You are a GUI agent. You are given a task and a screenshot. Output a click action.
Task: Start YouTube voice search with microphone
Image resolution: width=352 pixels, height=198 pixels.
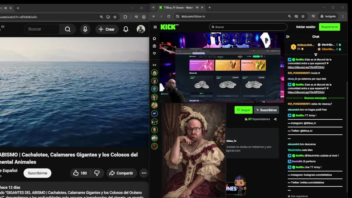click(x=85, y=29)
